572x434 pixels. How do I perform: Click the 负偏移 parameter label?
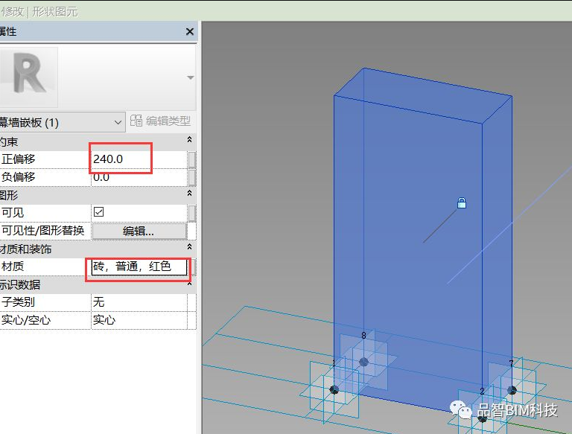pyautogui.click(x=19, y=177)
